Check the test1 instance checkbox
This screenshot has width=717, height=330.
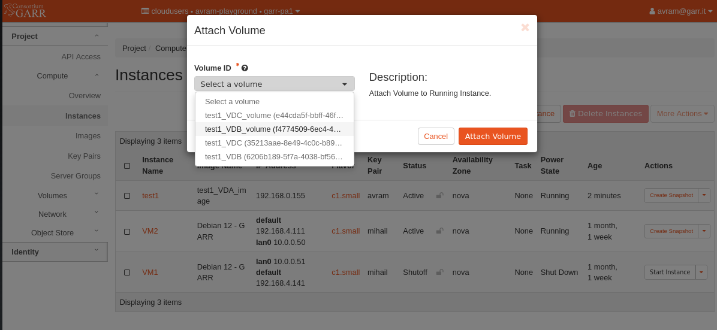(127, 196)
